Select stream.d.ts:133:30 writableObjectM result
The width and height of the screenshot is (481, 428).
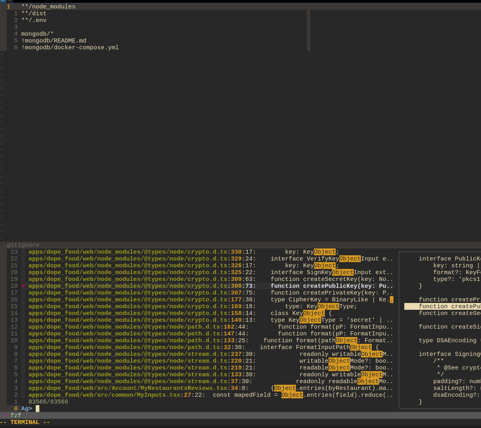(x=211, y=374)
